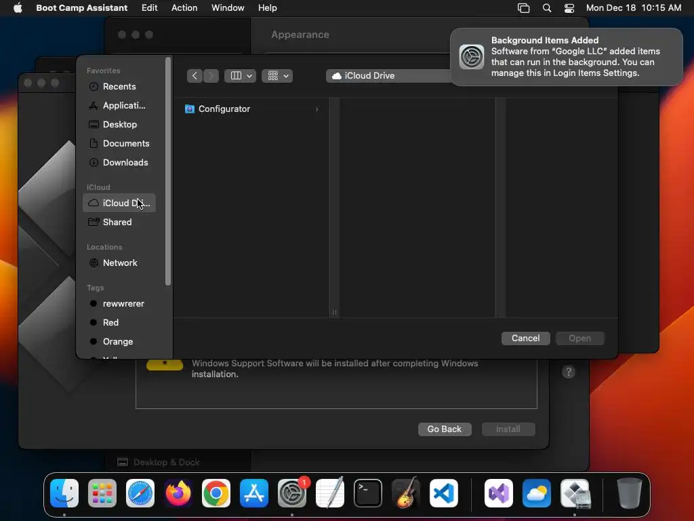This screenshot has height=521, width=694.
Task: Open the Help menu
Action: pos(267,8)
